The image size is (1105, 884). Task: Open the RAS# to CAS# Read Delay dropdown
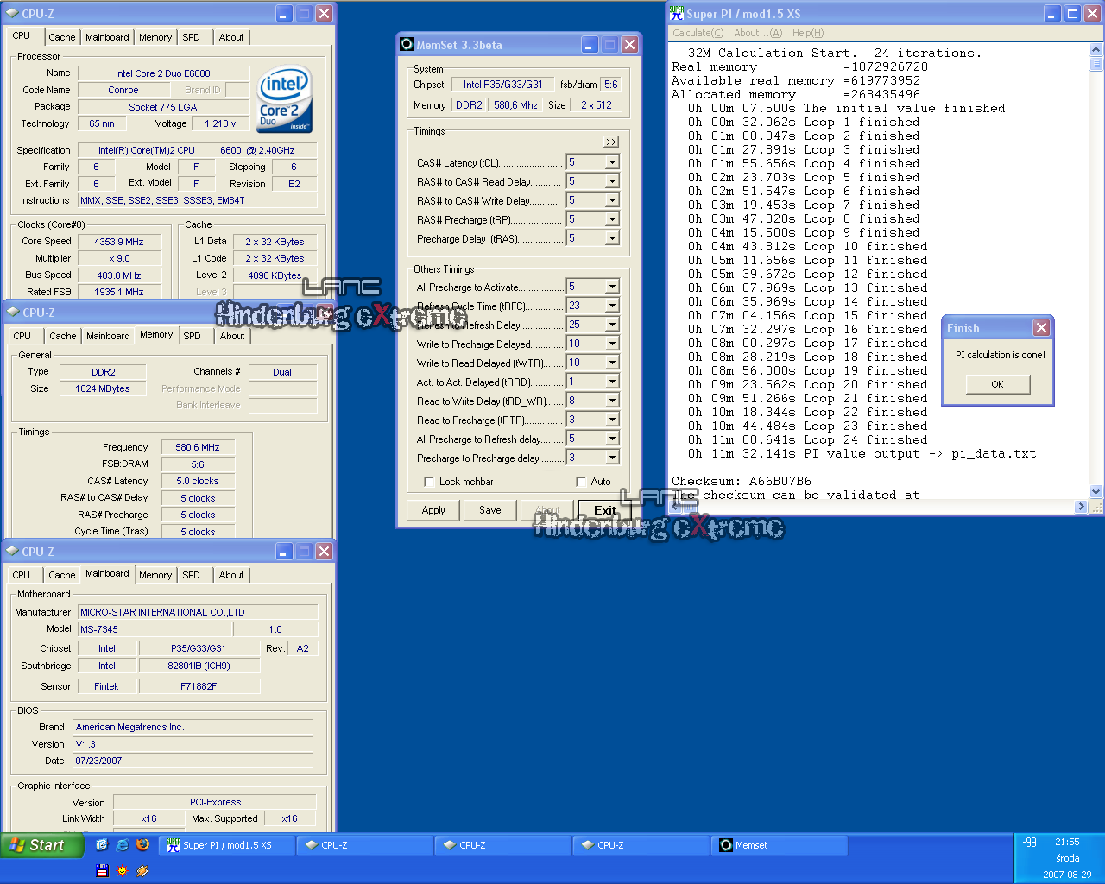pos(612,181)
